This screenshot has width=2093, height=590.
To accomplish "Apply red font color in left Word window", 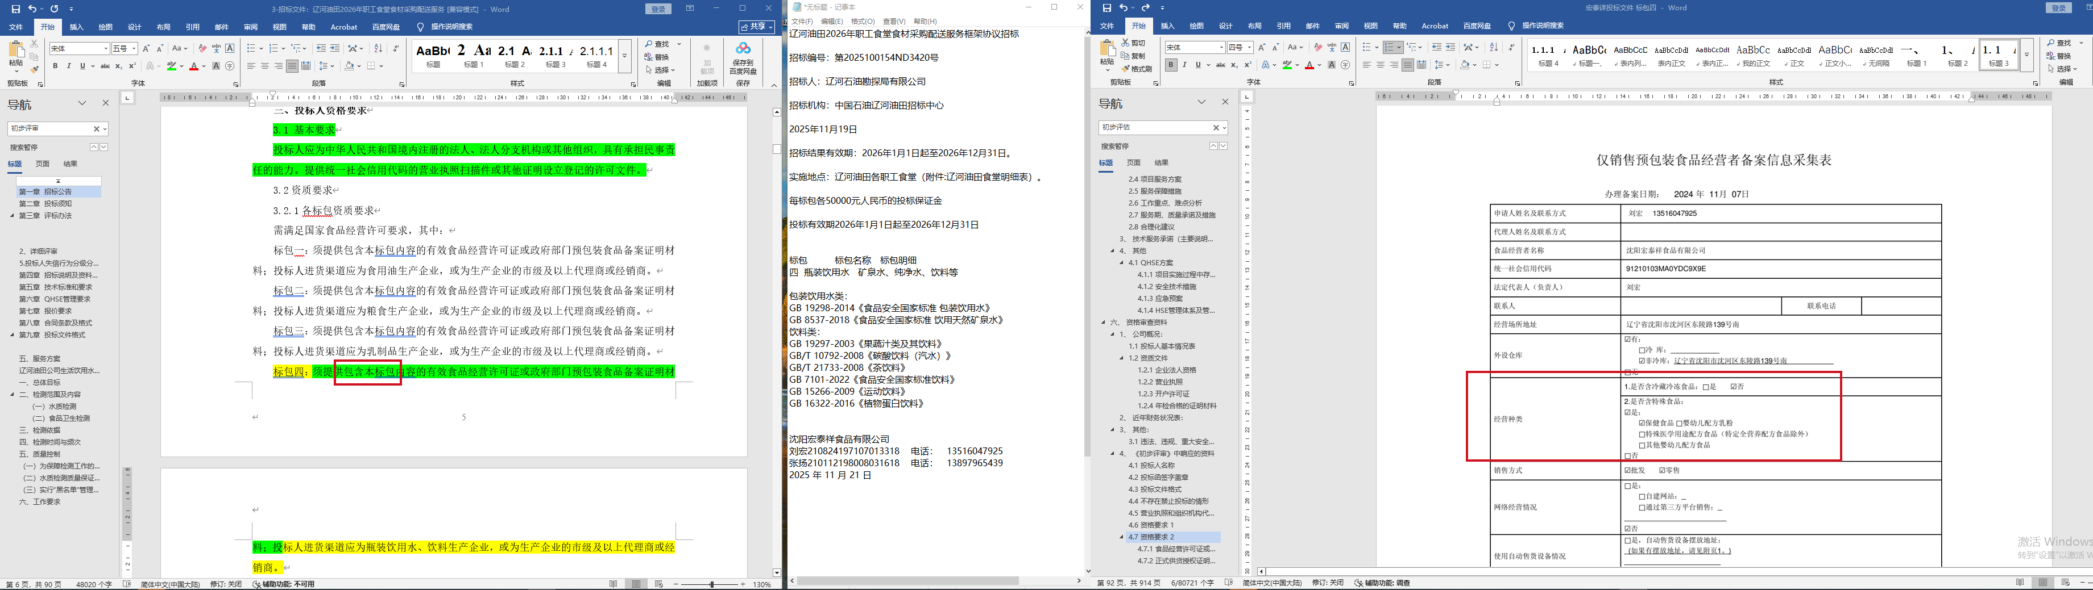I will [193, 66].
